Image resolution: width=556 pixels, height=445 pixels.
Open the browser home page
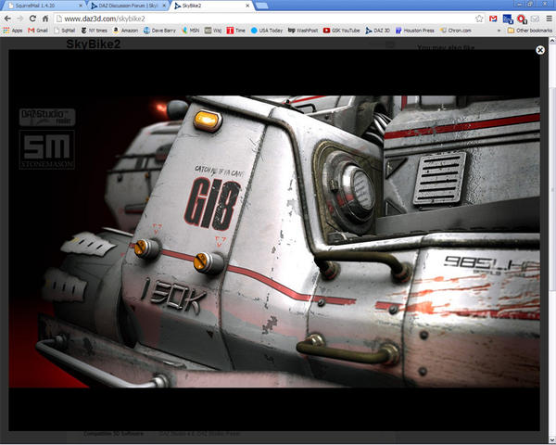click(45, 19)
